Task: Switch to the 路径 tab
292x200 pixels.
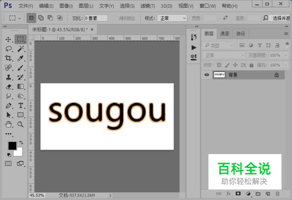Action: [241, 34]
